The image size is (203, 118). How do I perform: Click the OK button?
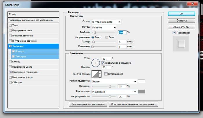(181, 14)
